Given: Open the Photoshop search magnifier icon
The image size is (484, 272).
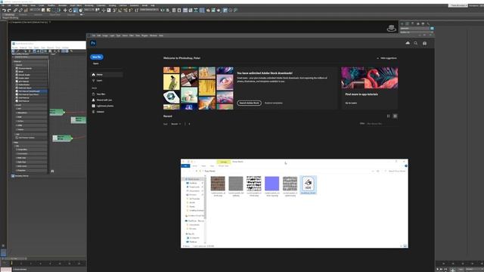Looking at the screenshot, I should tap(416, 43).
